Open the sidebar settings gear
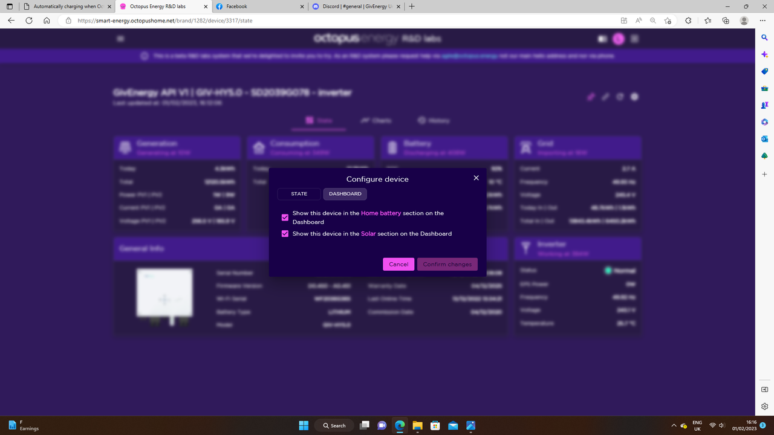Screen dimensions: 774x435 [764, 406]
